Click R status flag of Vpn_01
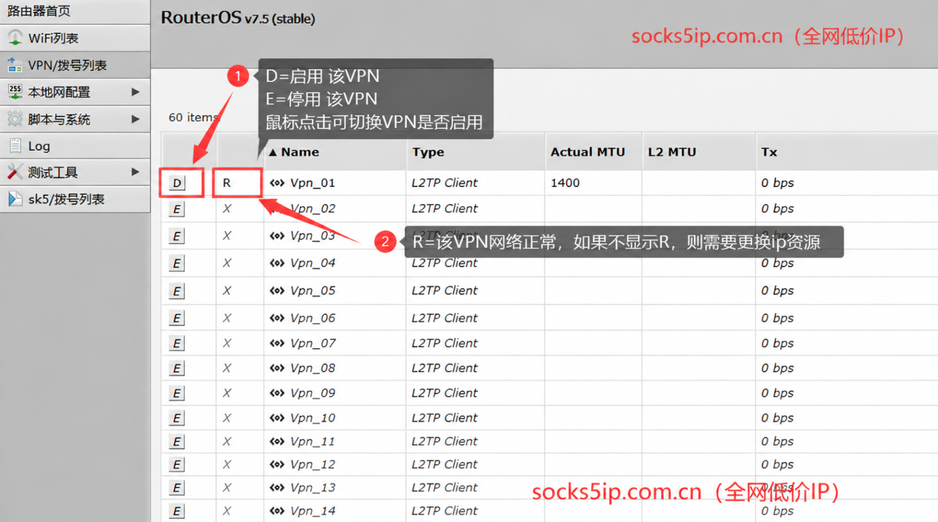 pos(227,183)
